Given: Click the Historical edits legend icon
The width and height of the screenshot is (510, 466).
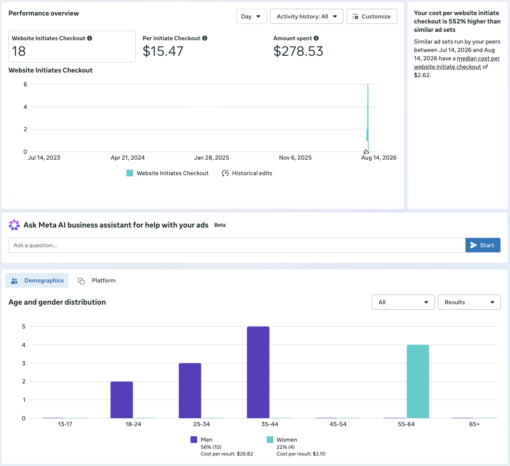Looking at the screenshot, I should point(225,173).
